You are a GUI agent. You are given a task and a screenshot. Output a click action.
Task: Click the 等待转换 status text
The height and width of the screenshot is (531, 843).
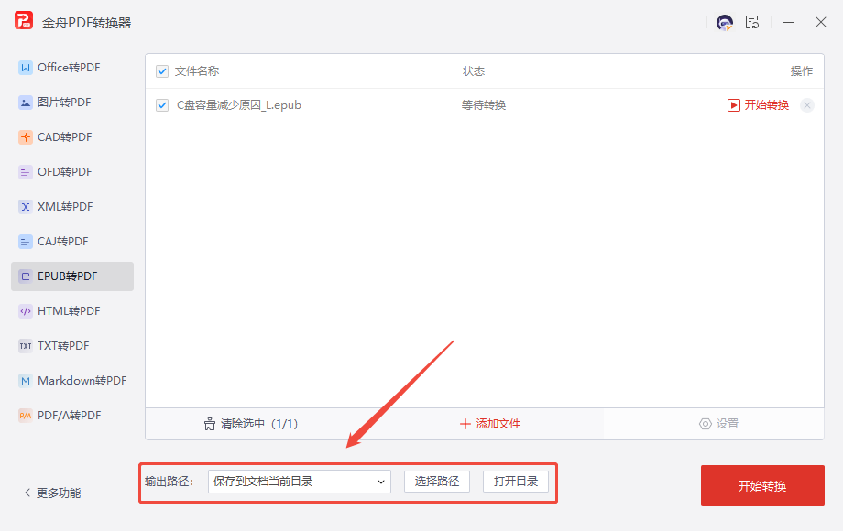click(483, 105)
